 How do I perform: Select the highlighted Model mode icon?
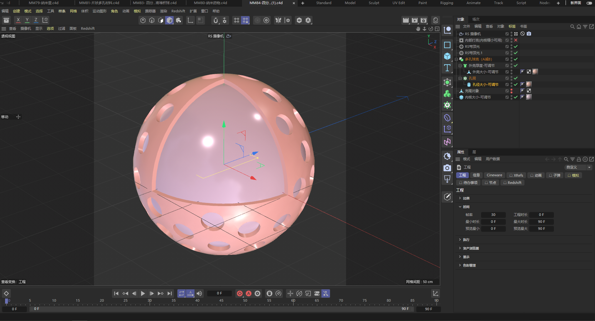point(170,20)
